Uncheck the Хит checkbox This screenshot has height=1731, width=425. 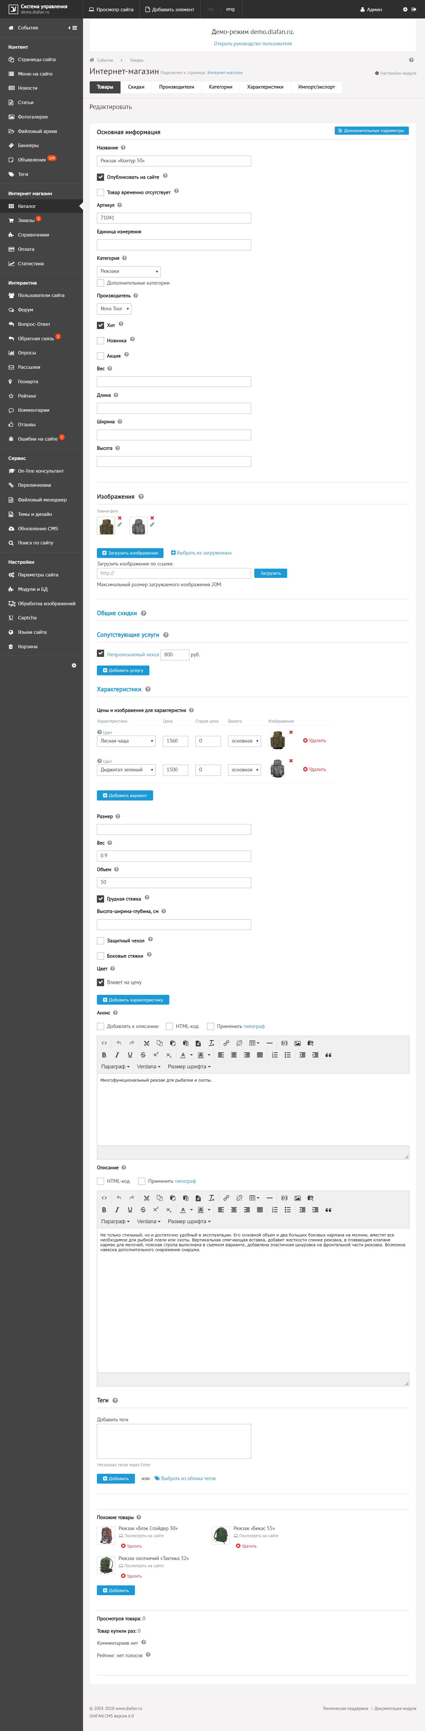pyautogui.click(x=100, y=325)
